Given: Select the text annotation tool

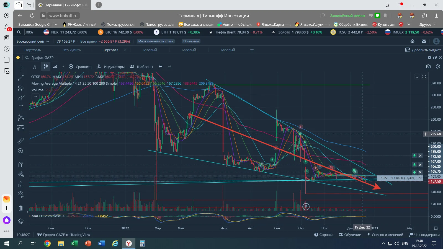Looking at the screenshot, I should tap(21, 108).
